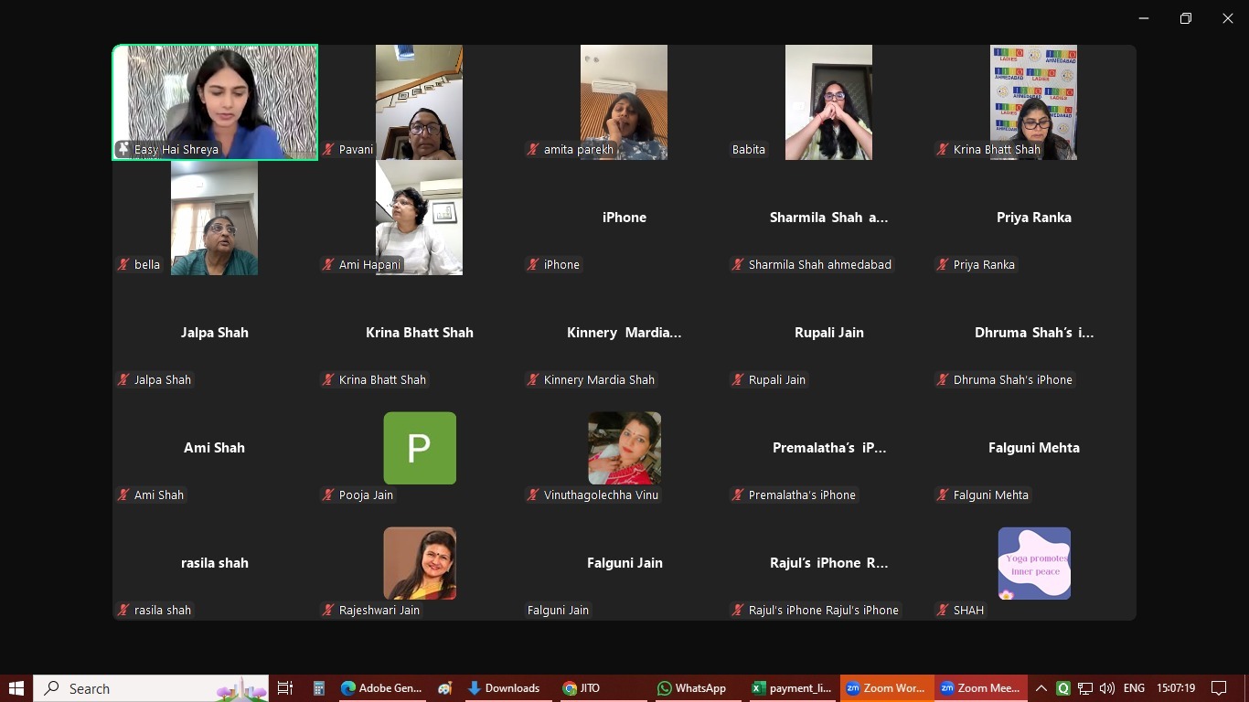Select Rajeshwari Jain's profile picture tile
This screenshot has height=702, width=1249.
coord(420,563)
